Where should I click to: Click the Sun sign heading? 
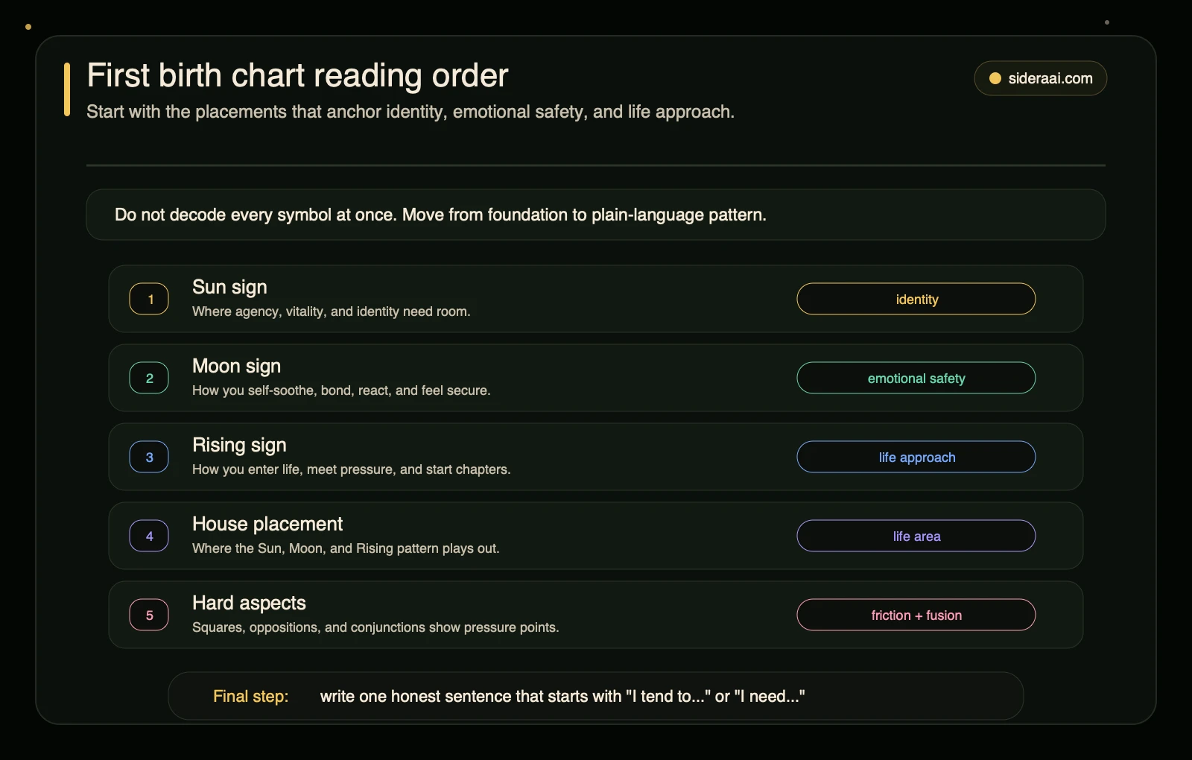click(229, 288)
